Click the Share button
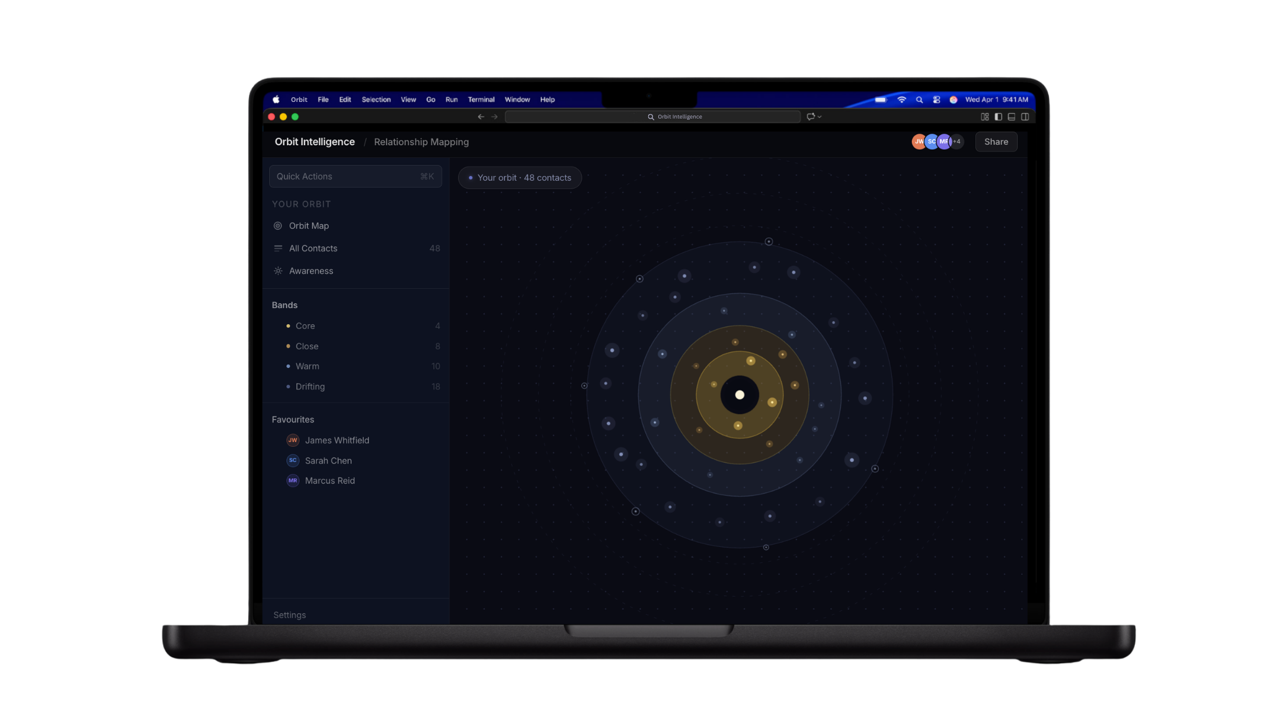Viewport: 1280px width, 720px height. (996, 142)
